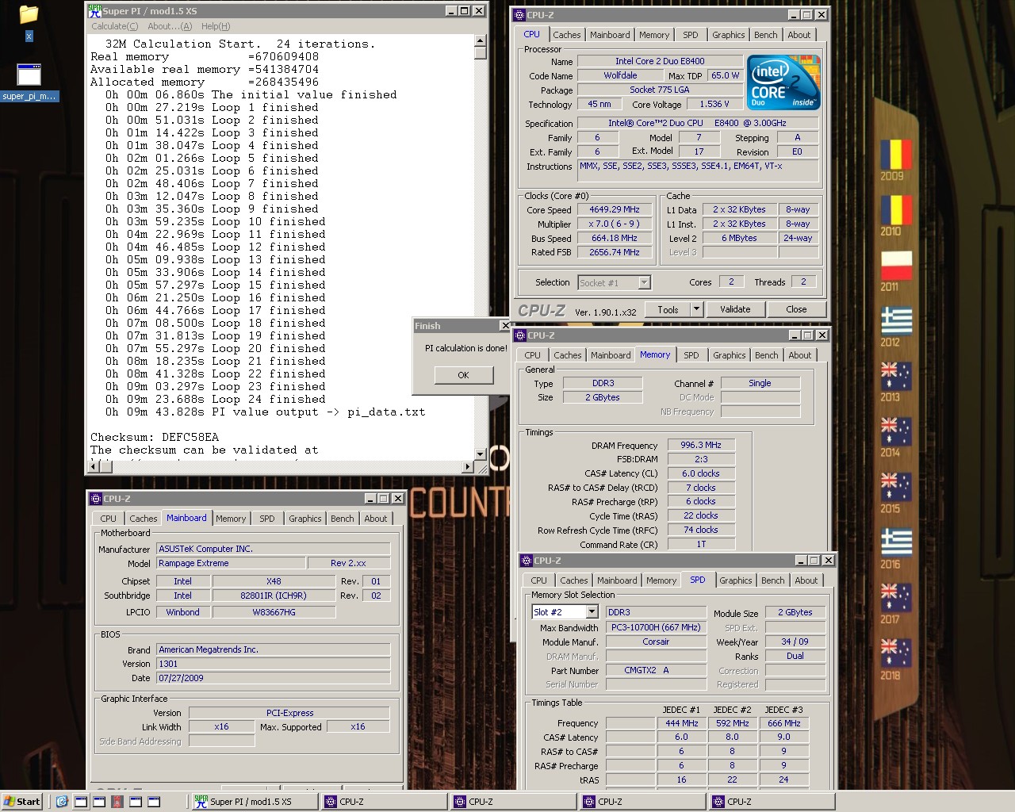Click the ASUSTeK Computer INC. manufacturer field
This screenshot has height=812, width=1015.
(x=273, y=549)
